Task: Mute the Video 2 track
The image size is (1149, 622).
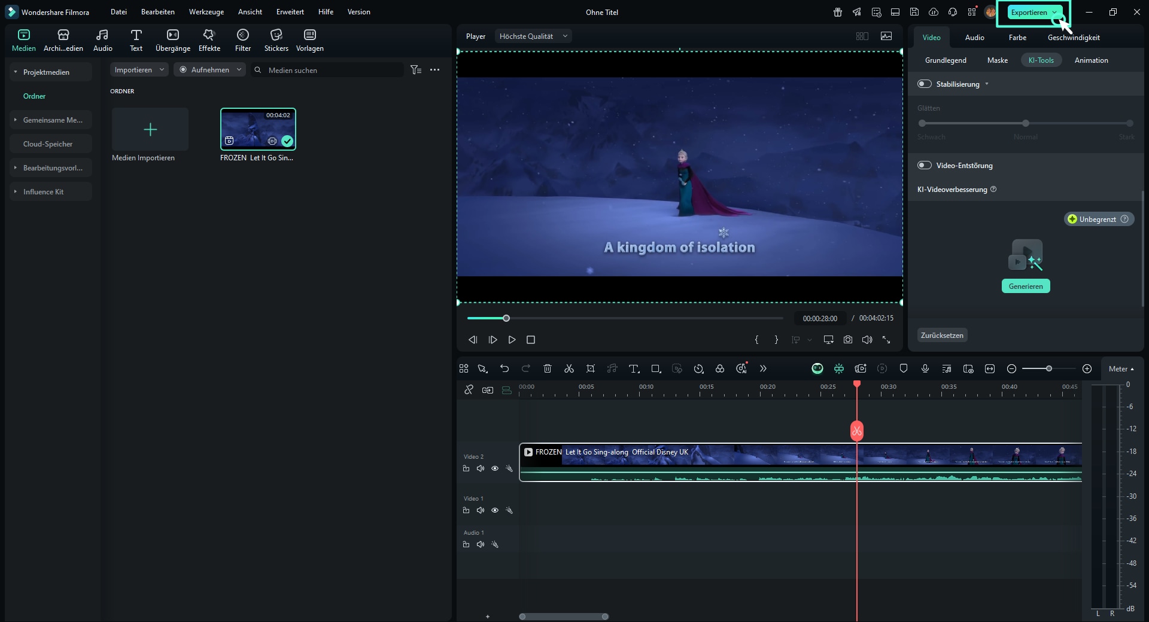Action: coord(481,468)
